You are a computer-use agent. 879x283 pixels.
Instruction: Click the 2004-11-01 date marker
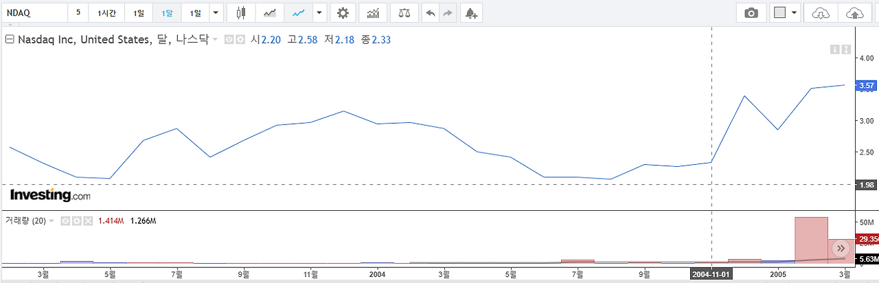tap(711, 273)
